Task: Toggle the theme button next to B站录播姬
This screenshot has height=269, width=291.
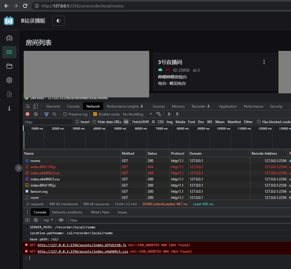Action: 58,20
